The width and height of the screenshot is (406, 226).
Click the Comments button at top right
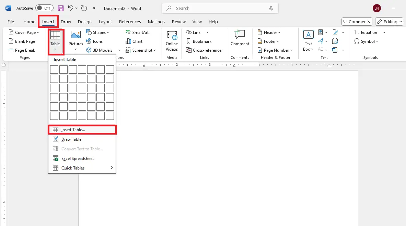(357, 22)
